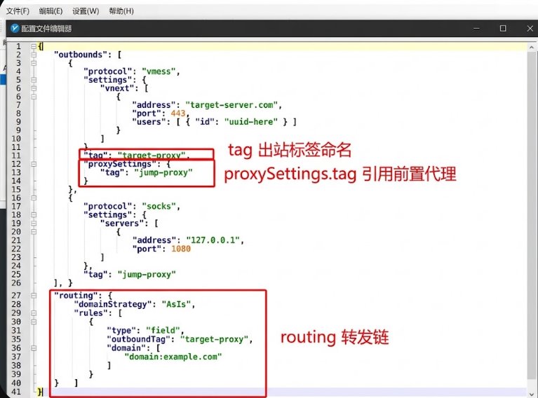Click the "socks" protocol value

tap(159, 207)
